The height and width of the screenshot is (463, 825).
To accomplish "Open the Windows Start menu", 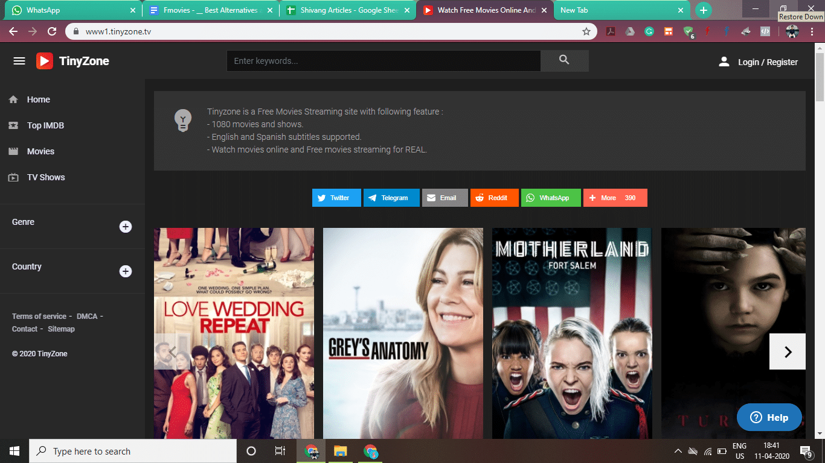I will tap(14, 451).
